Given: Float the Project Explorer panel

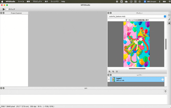Looking at the screenshot, I should (3, 13).
